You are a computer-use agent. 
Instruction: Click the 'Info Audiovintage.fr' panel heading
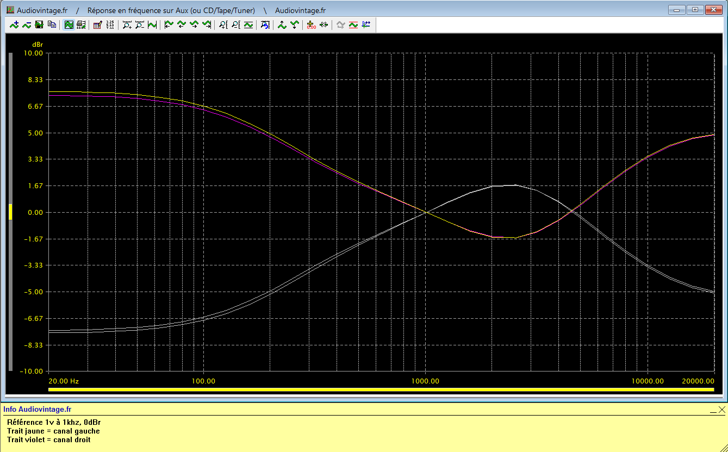coord(38,410)
